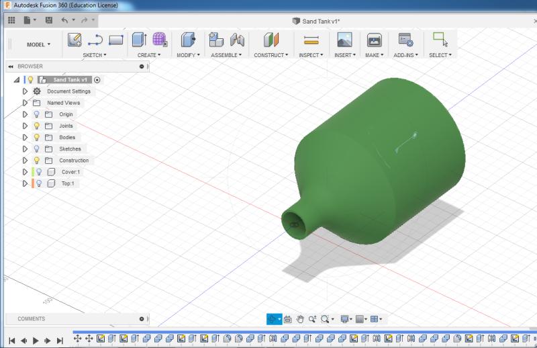Open the SKETCH menu
The width and height of the screenshot is (537, 348).
pos(94,55)
